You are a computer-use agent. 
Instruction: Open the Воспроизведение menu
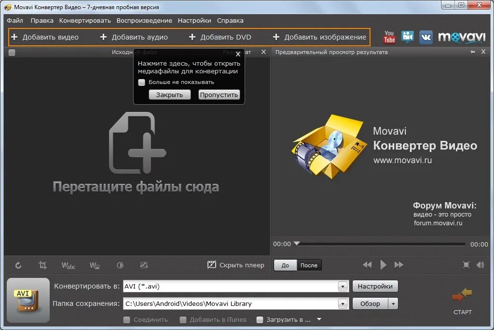click(x=144, y=20)
